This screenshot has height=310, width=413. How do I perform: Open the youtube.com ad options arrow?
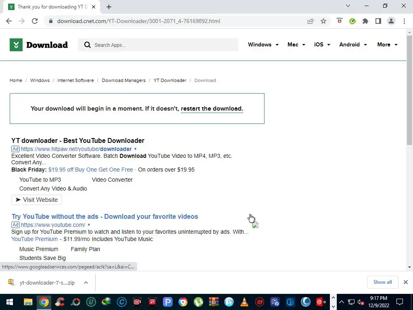point(89,225)
